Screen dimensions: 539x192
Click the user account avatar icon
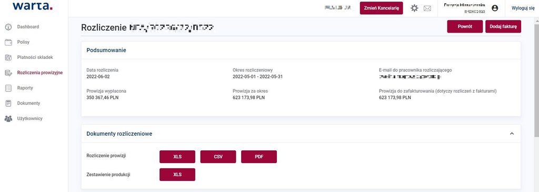pyautogui.click(x=495, y=8)
